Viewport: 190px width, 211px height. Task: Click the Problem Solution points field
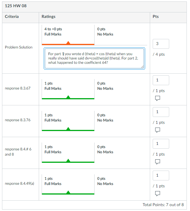pos(161,44)
